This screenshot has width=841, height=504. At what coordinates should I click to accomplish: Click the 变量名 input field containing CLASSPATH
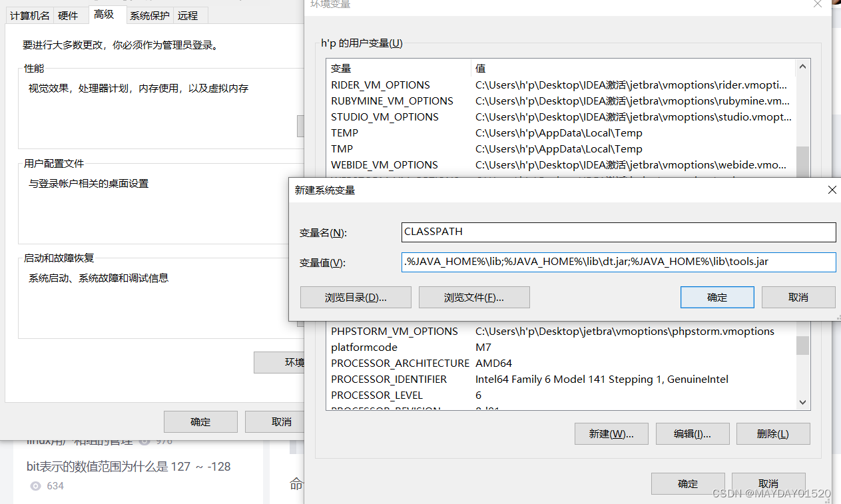click(x=619, y=232)
